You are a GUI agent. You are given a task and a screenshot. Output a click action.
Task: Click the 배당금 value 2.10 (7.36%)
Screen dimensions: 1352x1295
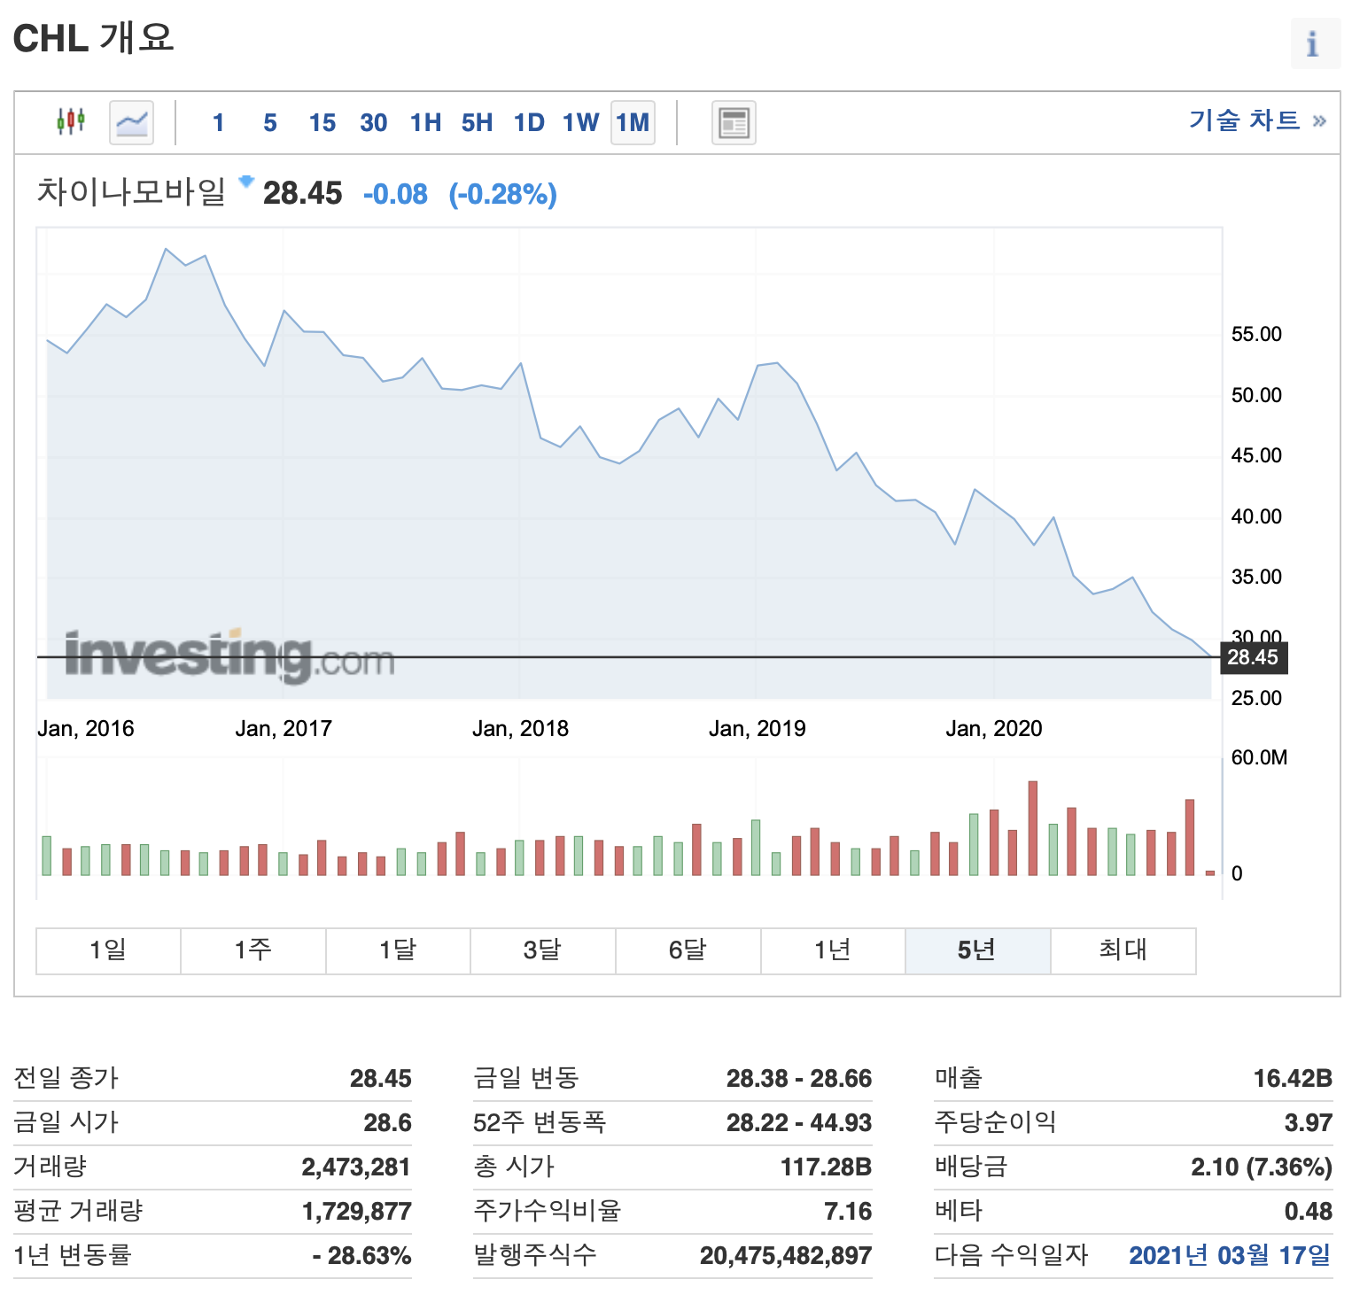click(x=1262, y=1167)
